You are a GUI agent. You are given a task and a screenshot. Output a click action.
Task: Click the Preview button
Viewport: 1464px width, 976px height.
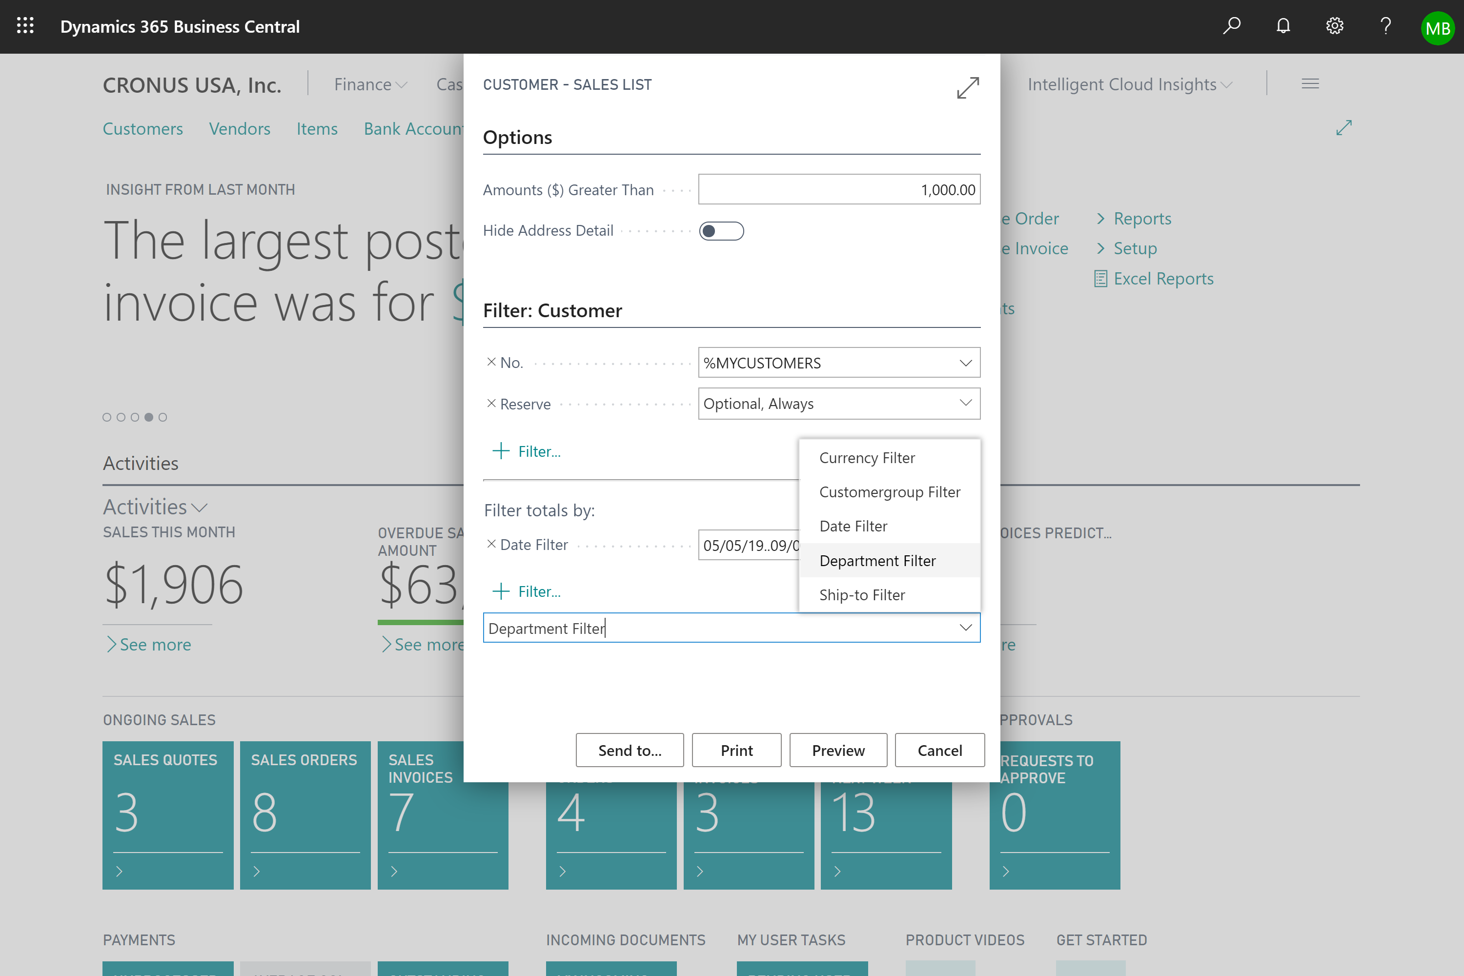[x=838, y=750]
